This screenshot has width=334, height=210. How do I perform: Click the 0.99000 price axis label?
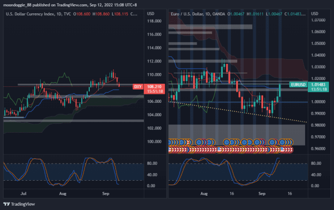(x=319, y=114)
